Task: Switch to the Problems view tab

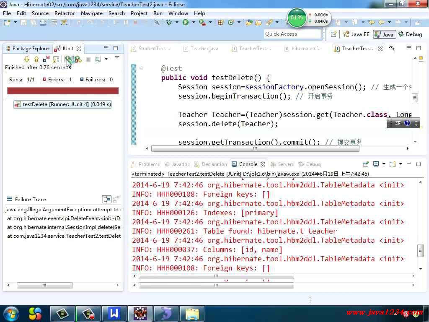Action: click(145, 164)
